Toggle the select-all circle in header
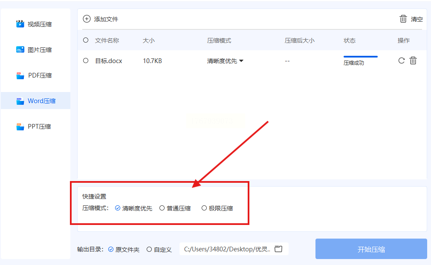The height and width of the screenshot is (265, 431). pyautogui.click(x=86, y=40)
